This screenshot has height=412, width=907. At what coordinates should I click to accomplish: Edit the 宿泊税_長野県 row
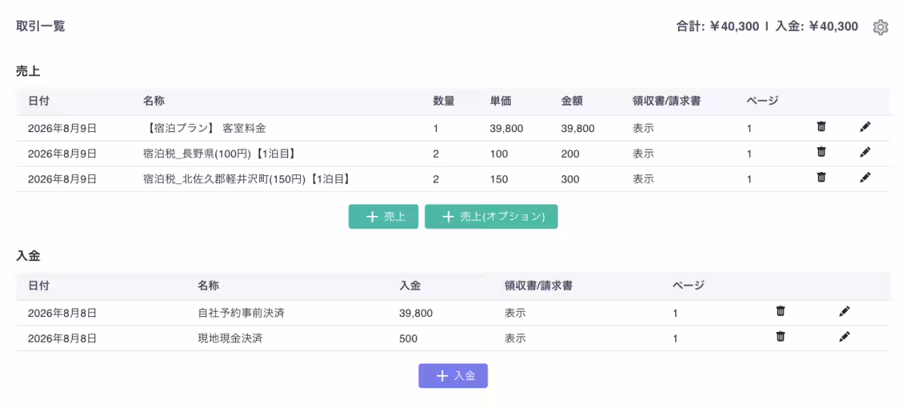click(865, 152)
